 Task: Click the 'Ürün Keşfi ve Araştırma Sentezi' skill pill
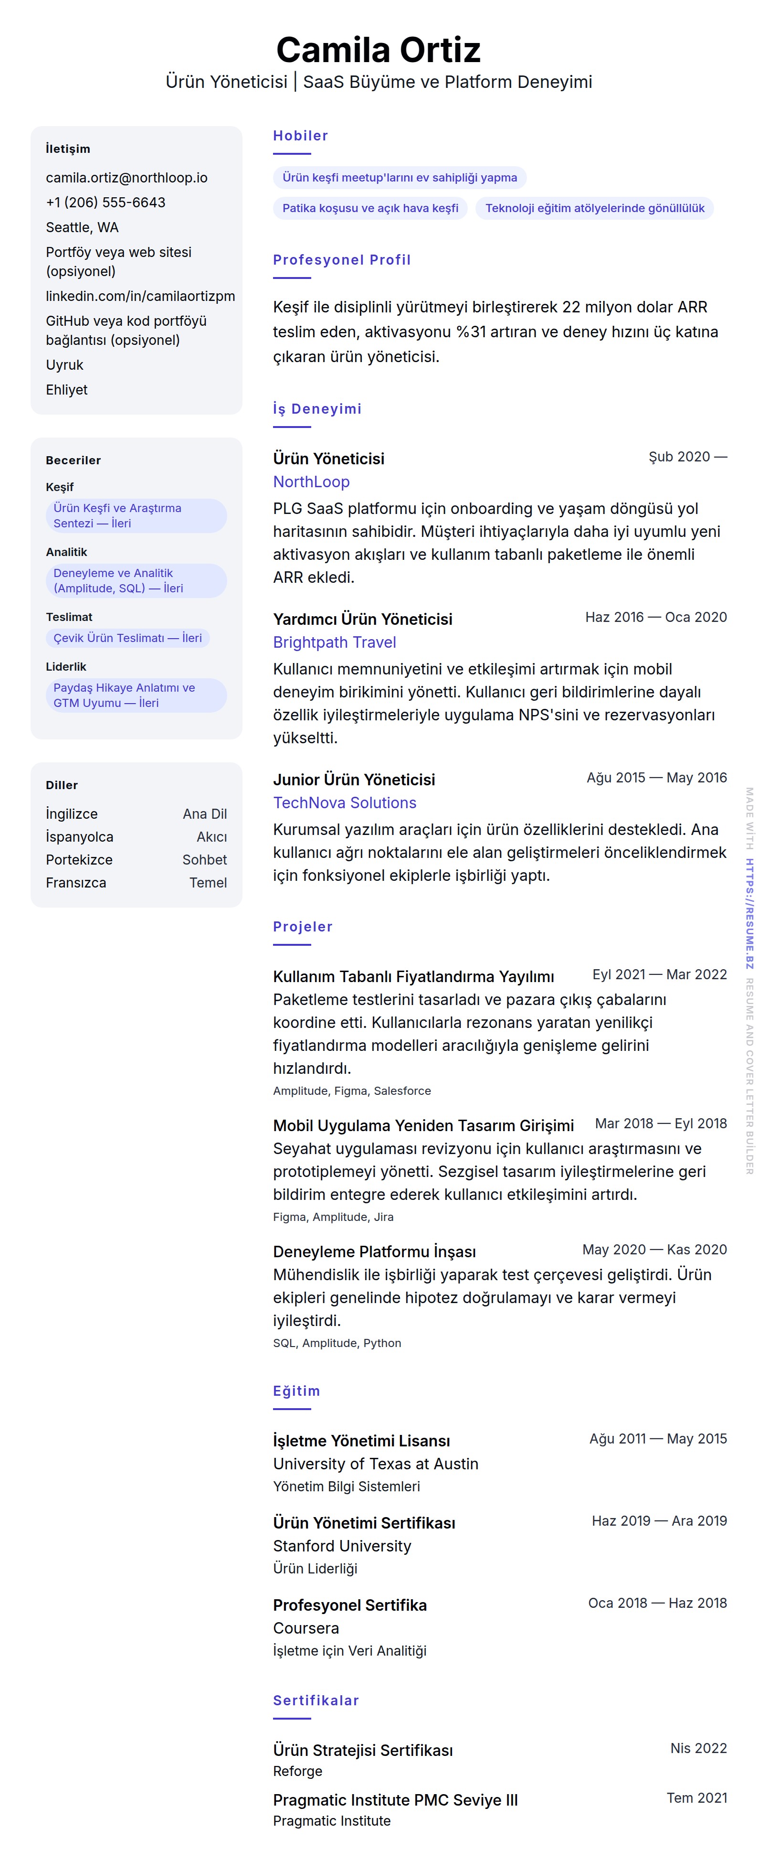136,516
